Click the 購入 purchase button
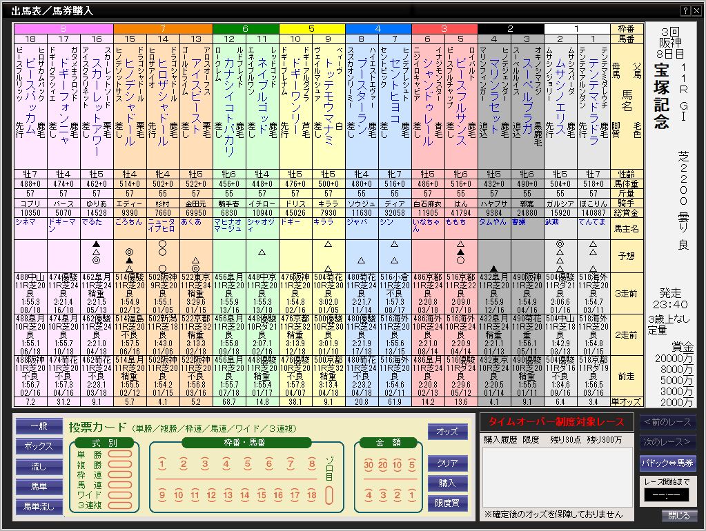706x531 pixels. pyautogui.click(x=447, y=483)
